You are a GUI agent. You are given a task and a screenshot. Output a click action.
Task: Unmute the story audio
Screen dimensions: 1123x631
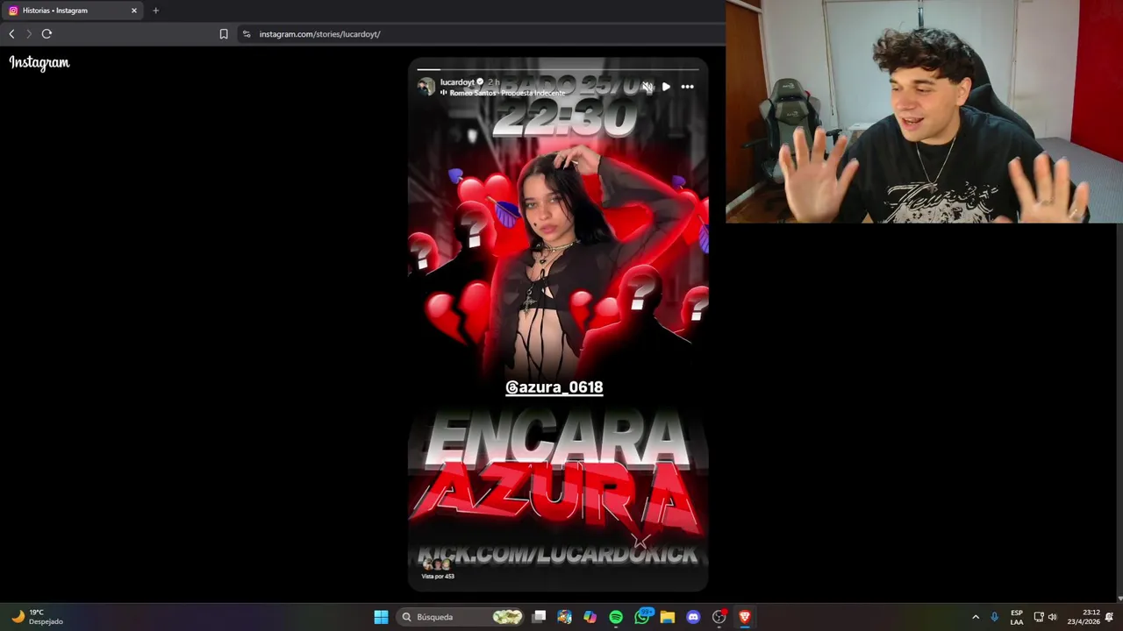(x=647, y=87)
